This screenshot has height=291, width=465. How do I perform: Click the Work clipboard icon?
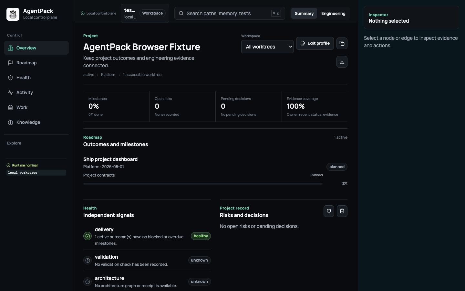[x=10, y=107]
